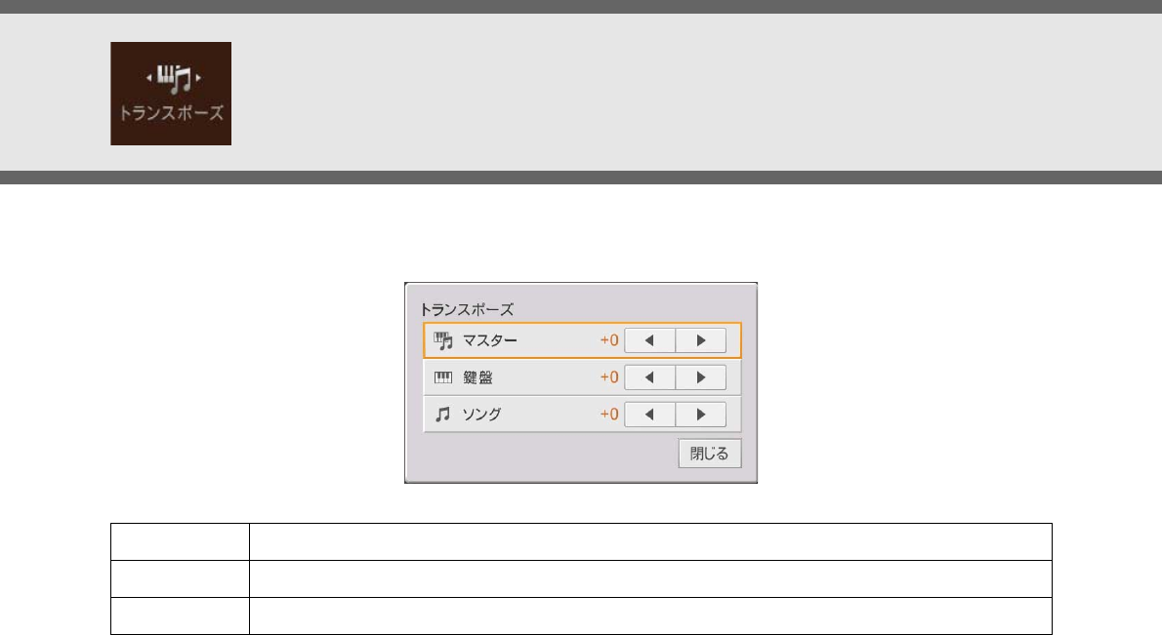Click the ソング +0 value
The width and height of the screenshot is (1162, 635).
point(609,415)
